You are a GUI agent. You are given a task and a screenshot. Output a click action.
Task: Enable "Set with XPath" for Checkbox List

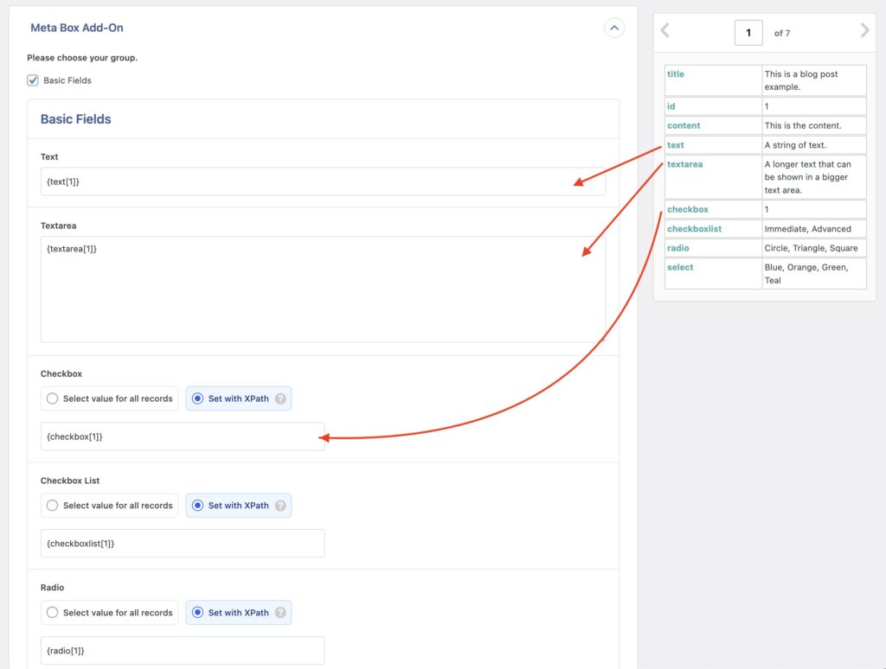point(199,505)
